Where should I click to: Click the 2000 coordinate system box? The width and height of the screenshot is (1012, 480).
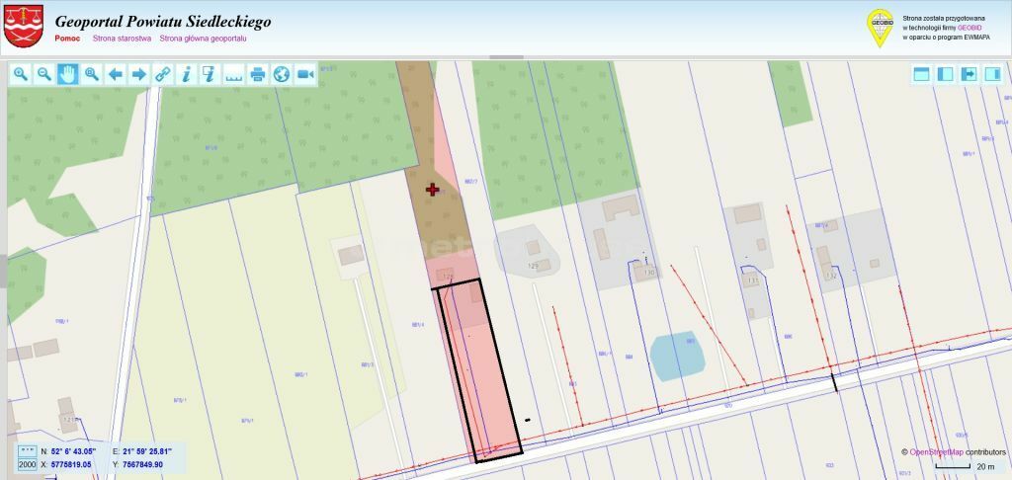[27, 464]
